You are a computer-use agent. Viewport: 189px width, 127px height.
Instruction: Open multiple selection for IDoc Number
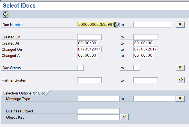(180, 25)
